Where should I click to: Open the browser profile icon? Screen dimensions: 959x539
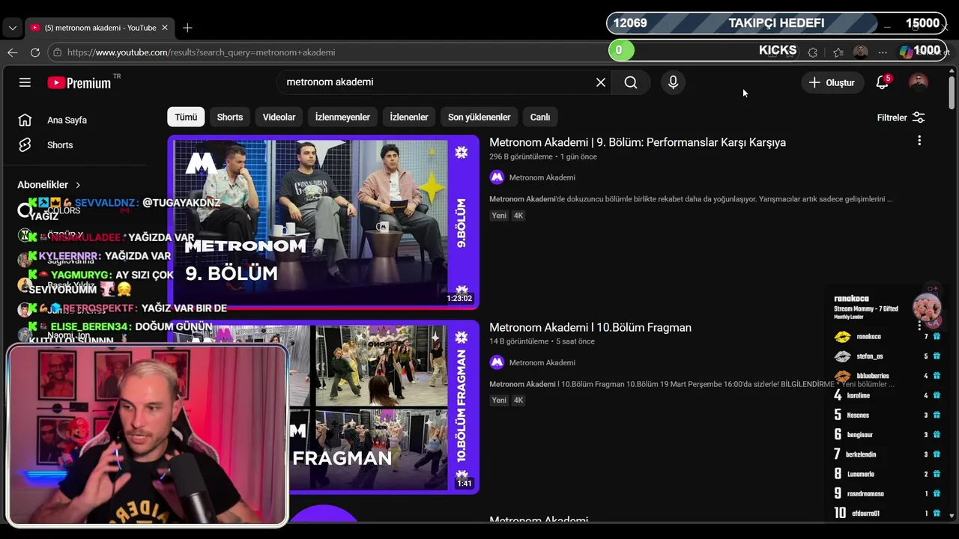pyautogui.click(x=861, y=52)
